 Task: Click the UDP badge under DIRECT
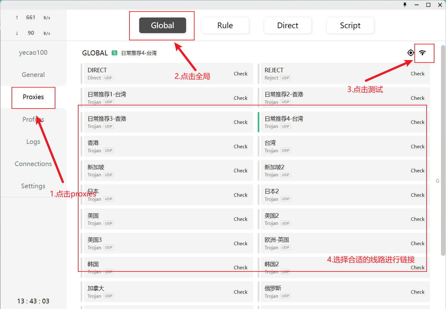pyautogui.click(x=108, y=78)
